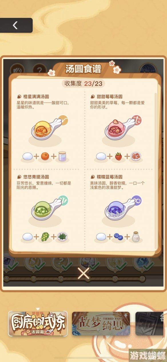Tap the orange fruit ingredient icon
The image size is (167, 362).
coord(45,156)
